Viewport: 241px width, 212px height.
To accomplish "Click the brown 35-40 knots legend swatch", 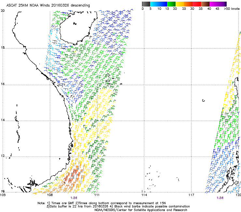I will 205,4.
